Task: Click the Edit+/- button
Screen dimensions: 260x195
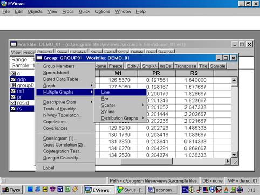Action: 133,66
